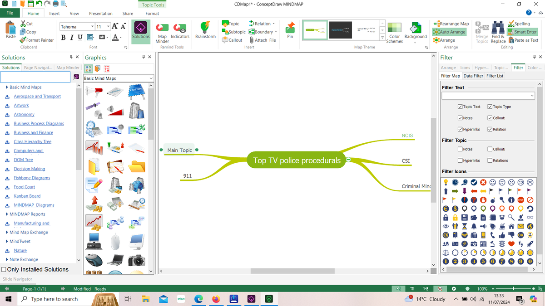Activate Auto Arrange
Viewport: 545px width, 306px height.
449,32
